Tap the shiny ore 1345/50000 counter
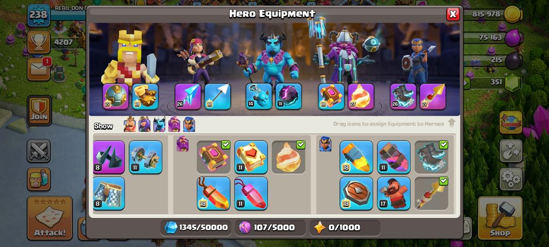Screen dimensions: 549x247 pyautogui.click(x=196, y=227)
